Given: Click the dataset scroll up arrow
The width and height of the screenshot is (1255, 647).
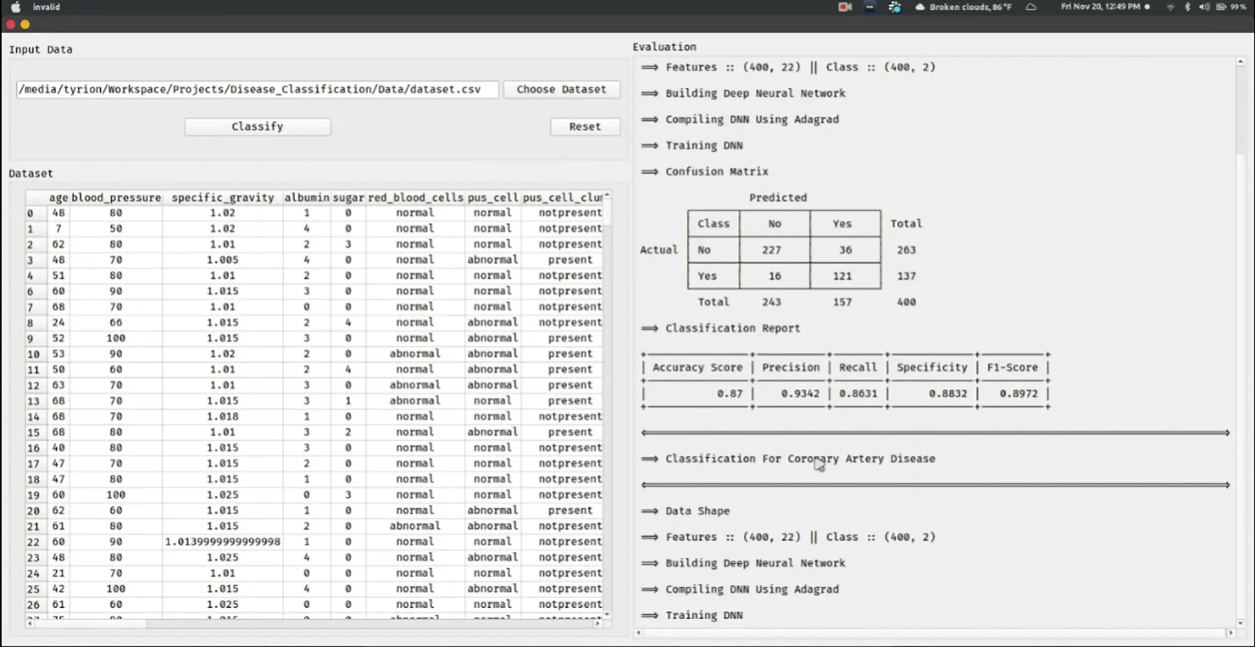Looking at the screenshot, I should (607, 195).
